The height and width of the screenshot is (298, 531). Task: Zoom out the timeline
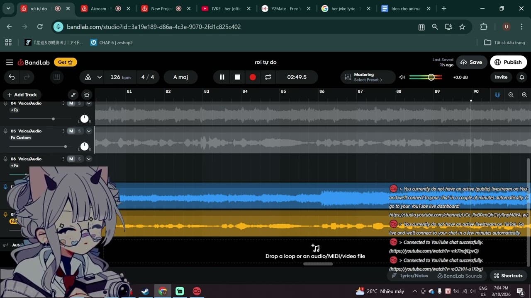coord(511,95)
